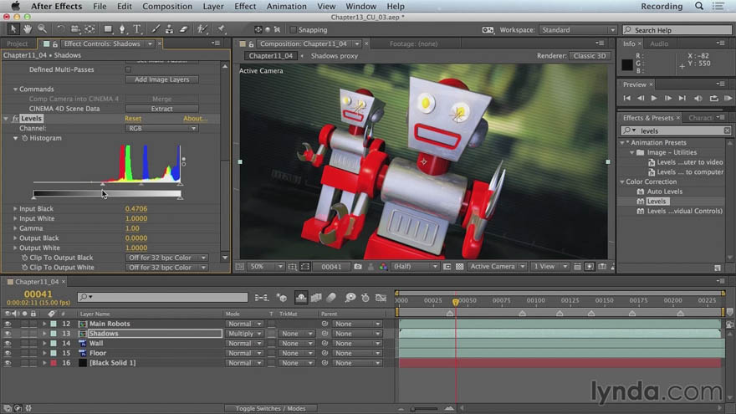Open the Graph Editor icon
The height and width of the screenshot is (414, 736).
click(381, 298)
